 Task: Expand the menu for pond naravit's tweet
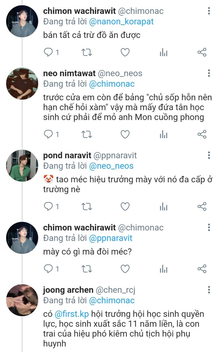(209, 155)
